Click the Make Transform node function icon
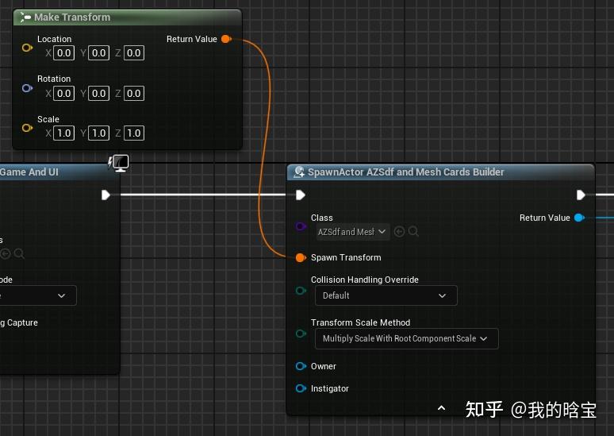This screenshot has height=436, width=614. click(x=25, y=17)
